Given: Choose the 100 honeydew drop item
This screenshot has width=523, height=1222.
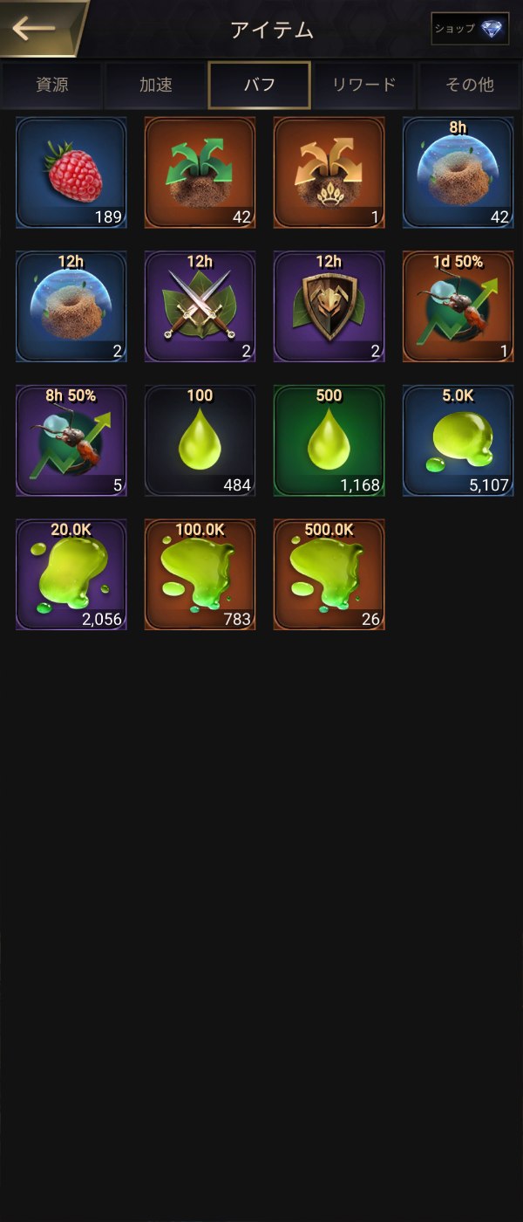Looking at the screenshot, I should [x=200, y=442].
